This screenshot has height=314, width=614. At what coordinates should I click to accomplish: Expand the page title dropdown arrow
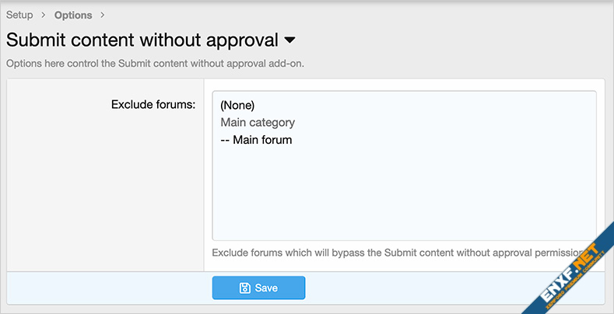point(290,39)
